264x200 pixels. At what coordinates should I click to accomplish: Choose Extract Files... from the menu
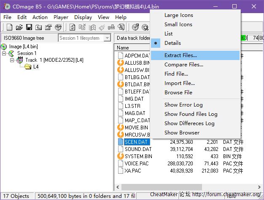click(x=180, y=55)
